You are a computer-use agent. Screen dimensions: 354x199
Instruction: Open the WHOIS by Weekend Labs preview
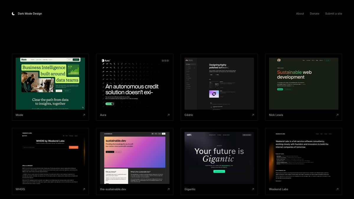(50, 157)
